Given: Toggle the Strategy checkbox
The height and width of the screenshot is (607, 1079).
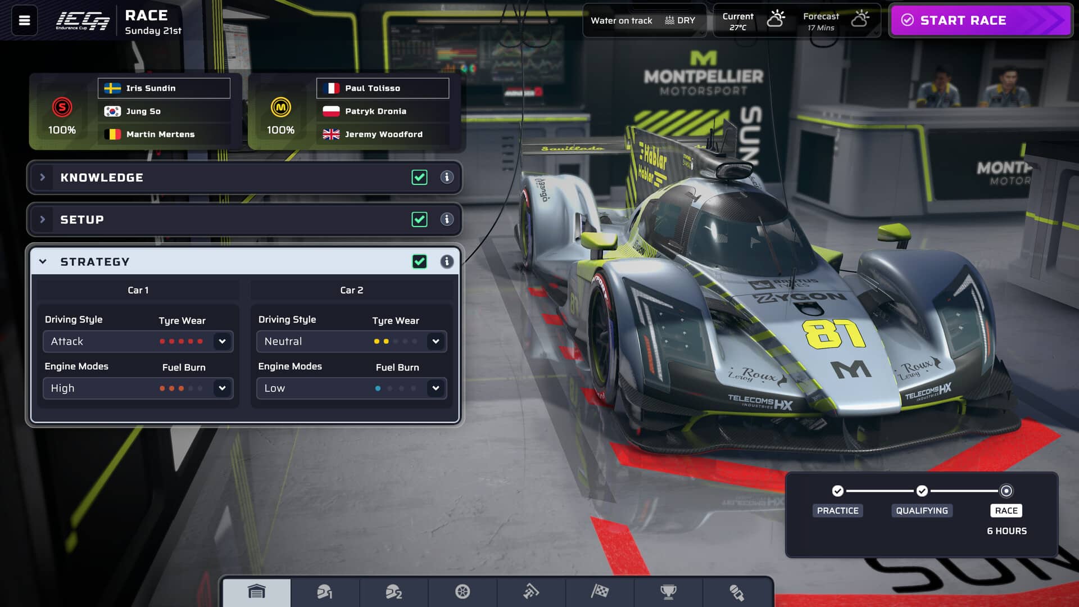Looking at the screenshot, I should [419, 261].
